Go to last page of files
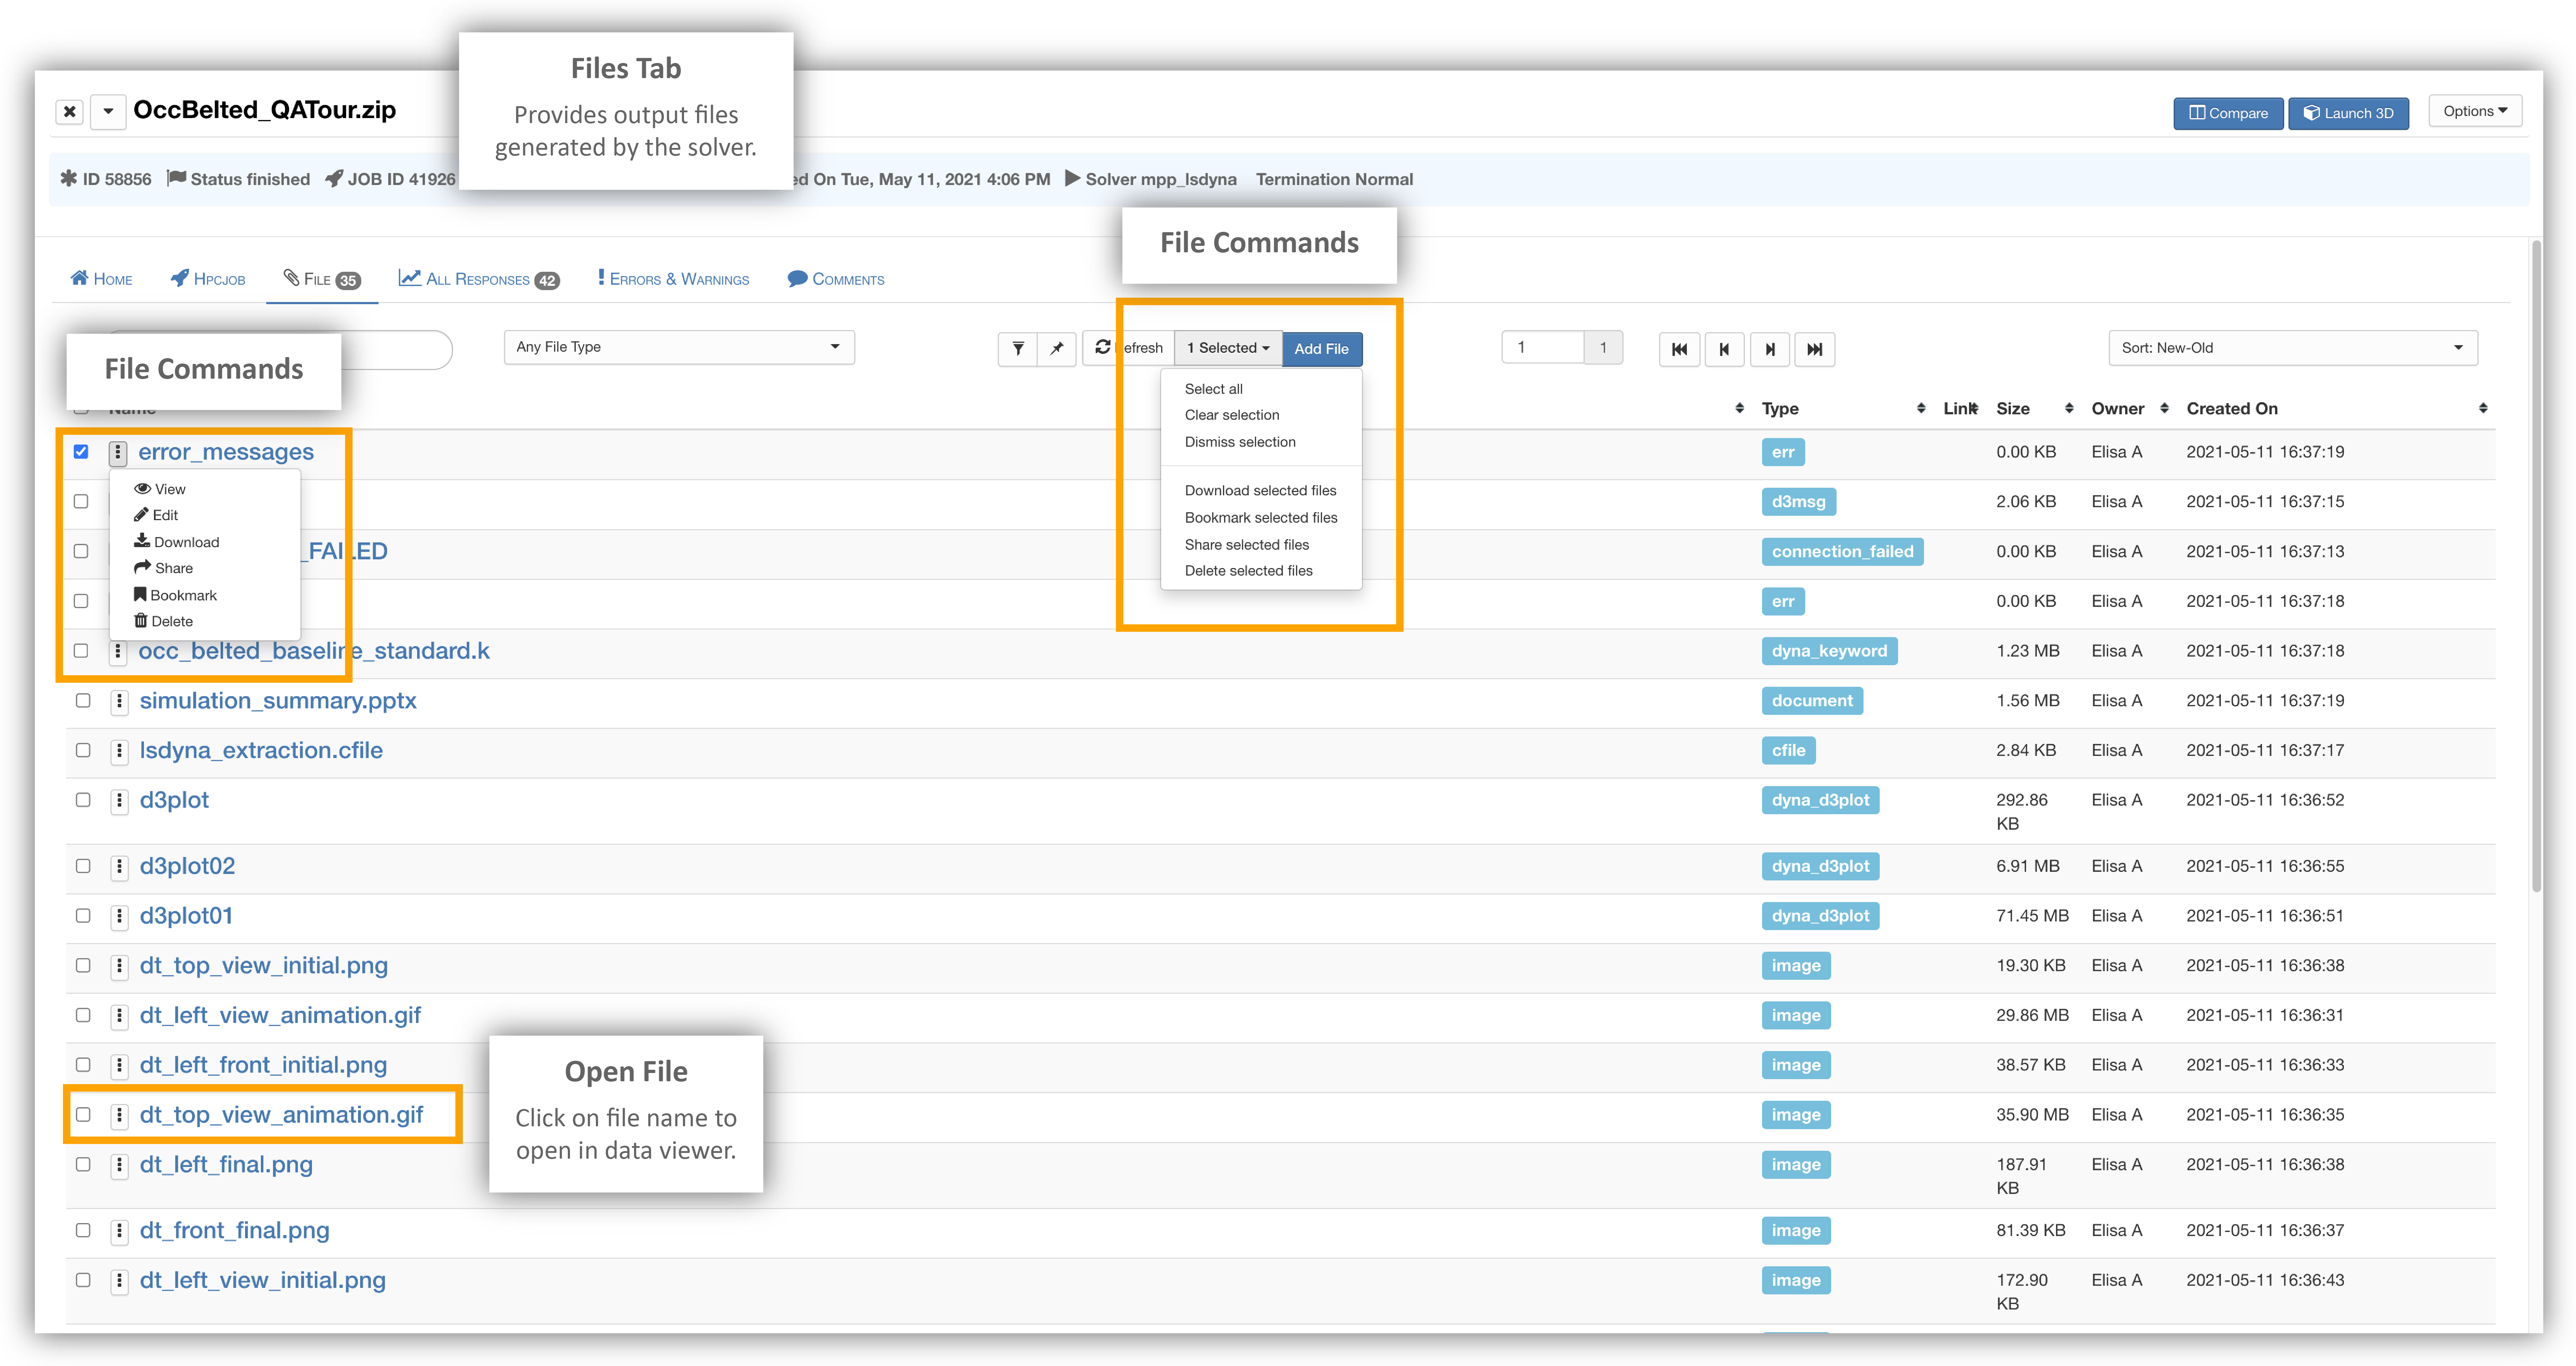Viewport: 2576px width, 1366px height. point(1815,349)
